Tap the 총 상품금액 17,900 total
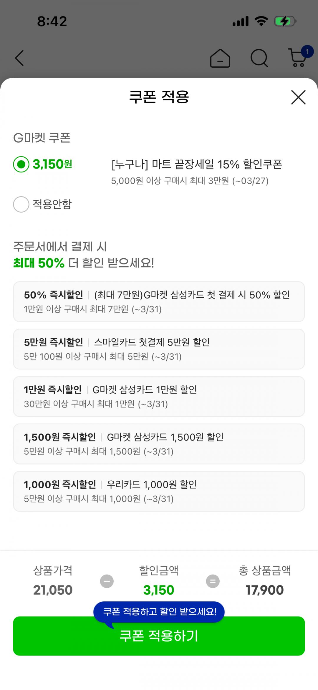Screen dimensions: 318x690 pos(265,590)
